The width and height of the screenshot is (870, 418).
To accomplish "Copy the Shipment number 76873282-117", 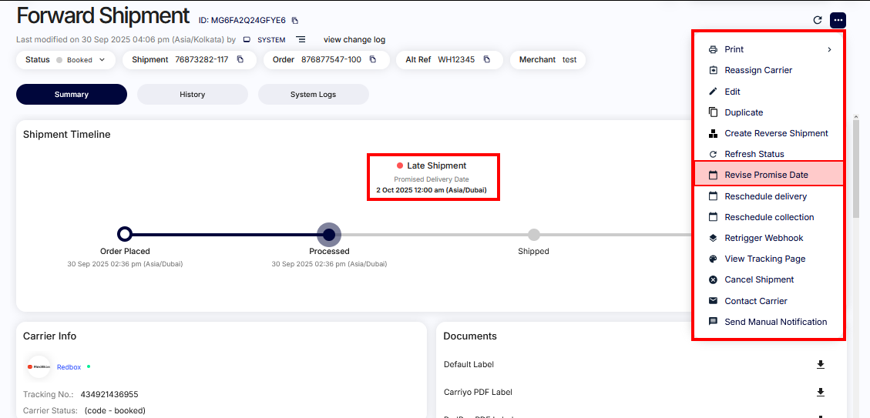I will [x=240, y=60].
